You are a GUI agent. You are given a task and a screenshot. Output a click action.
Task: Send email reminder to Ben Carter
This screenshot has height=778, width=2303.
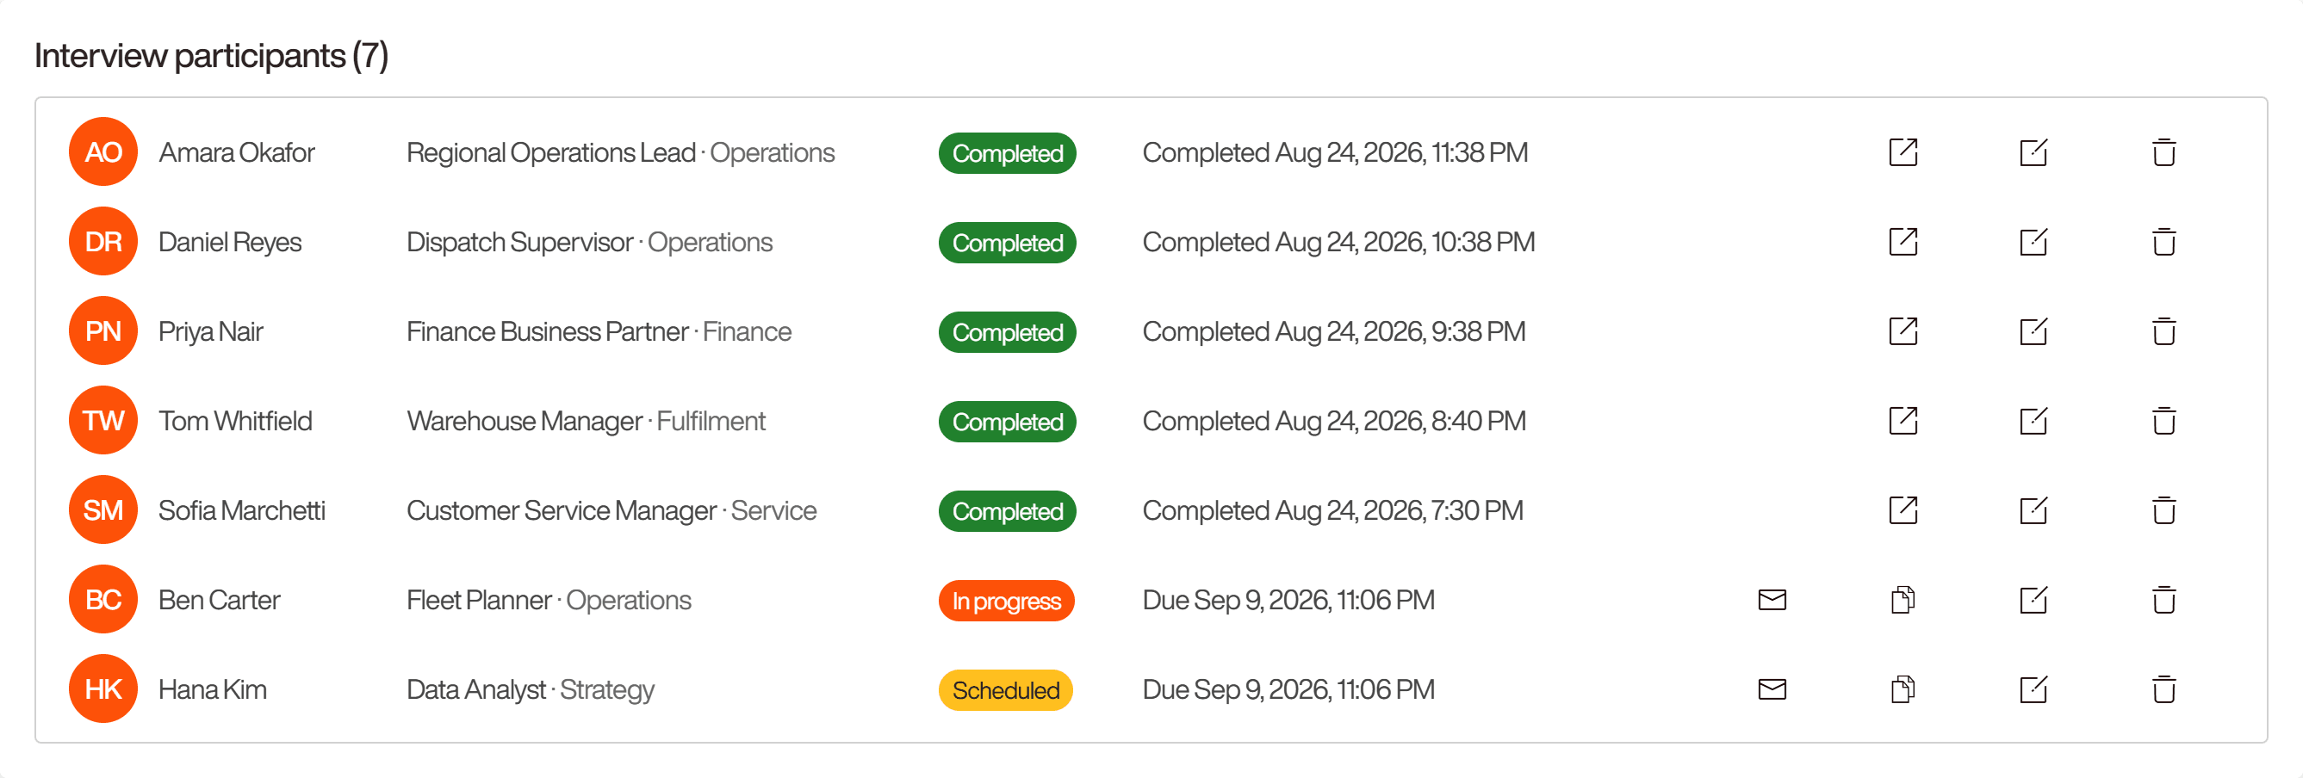click(1772, 599)
